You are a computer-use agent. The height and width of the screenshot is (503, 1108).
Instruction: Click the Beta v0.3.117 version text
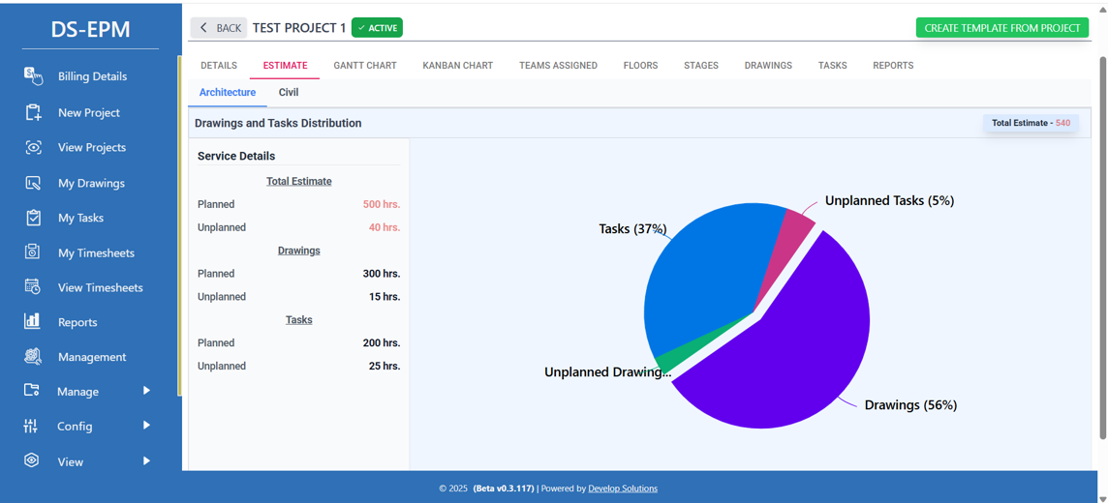click(504, 488)
